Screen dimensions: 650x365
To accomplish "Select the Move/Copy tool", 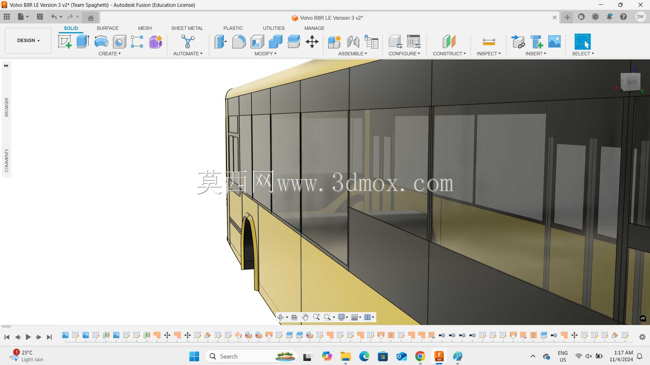I will tap(312, 42).
